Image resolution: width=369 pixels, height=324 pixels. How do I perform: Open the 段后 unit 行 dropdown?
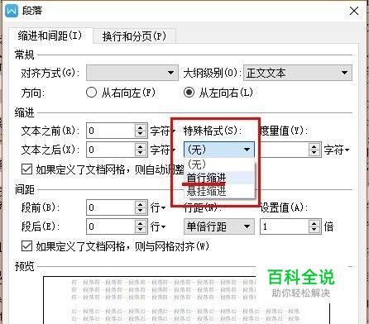[158, 226]
